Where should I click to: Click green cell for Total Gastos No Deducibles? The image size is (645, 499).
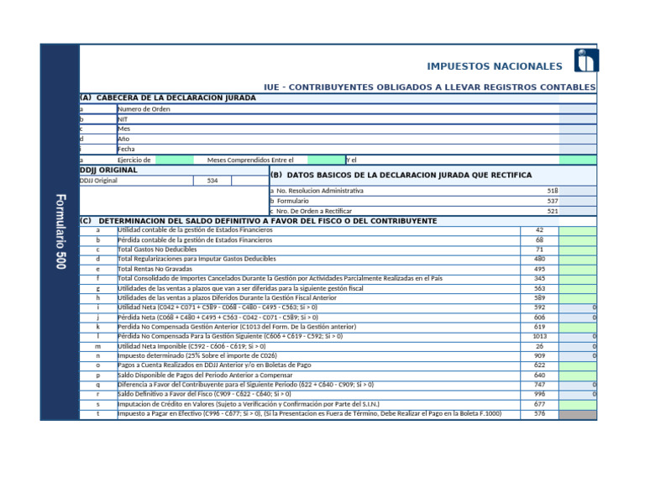(578, 249)
